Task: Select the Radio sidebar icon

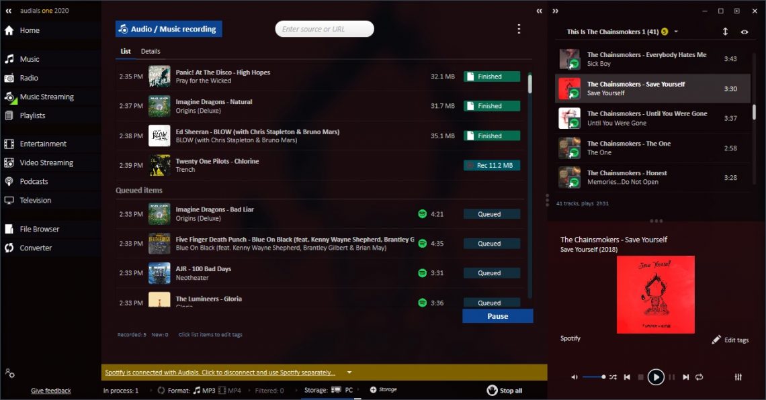Action: click(x=30, y=77)
